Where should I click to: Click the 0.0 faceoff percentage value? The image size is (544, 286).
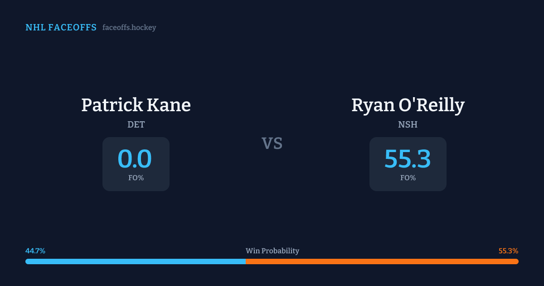coord(135,159)
